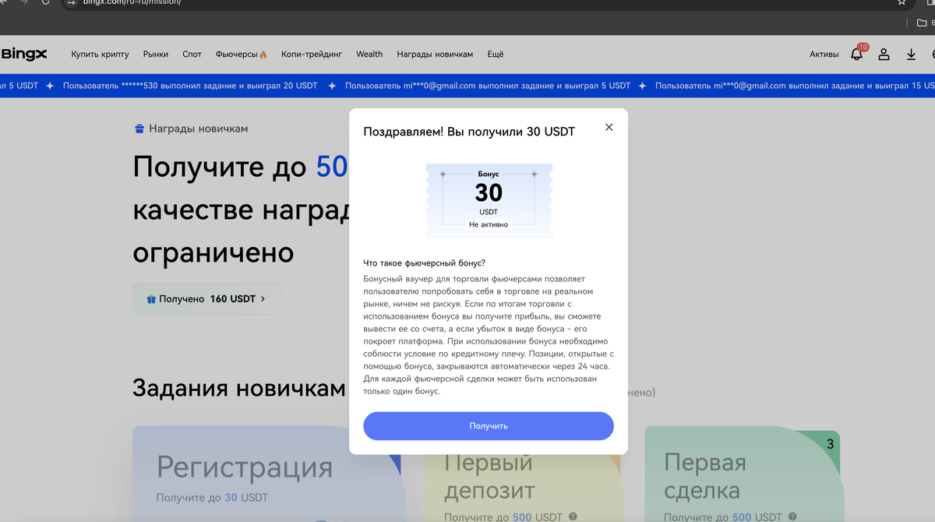The image size is (935, 522).
Task: Click the gift icon beside Награды новичкам heading
Action: [139, 129]
